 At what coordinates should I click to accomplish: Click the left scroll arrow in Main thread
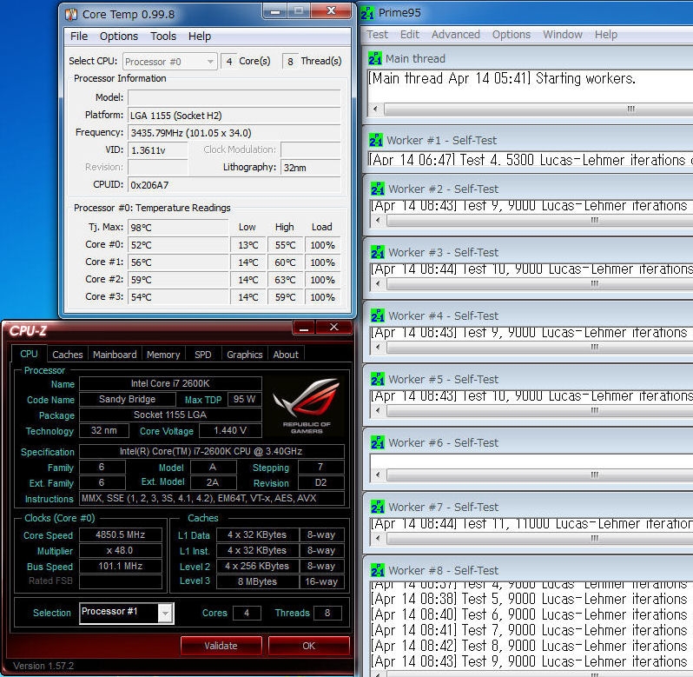pos(376,109)
